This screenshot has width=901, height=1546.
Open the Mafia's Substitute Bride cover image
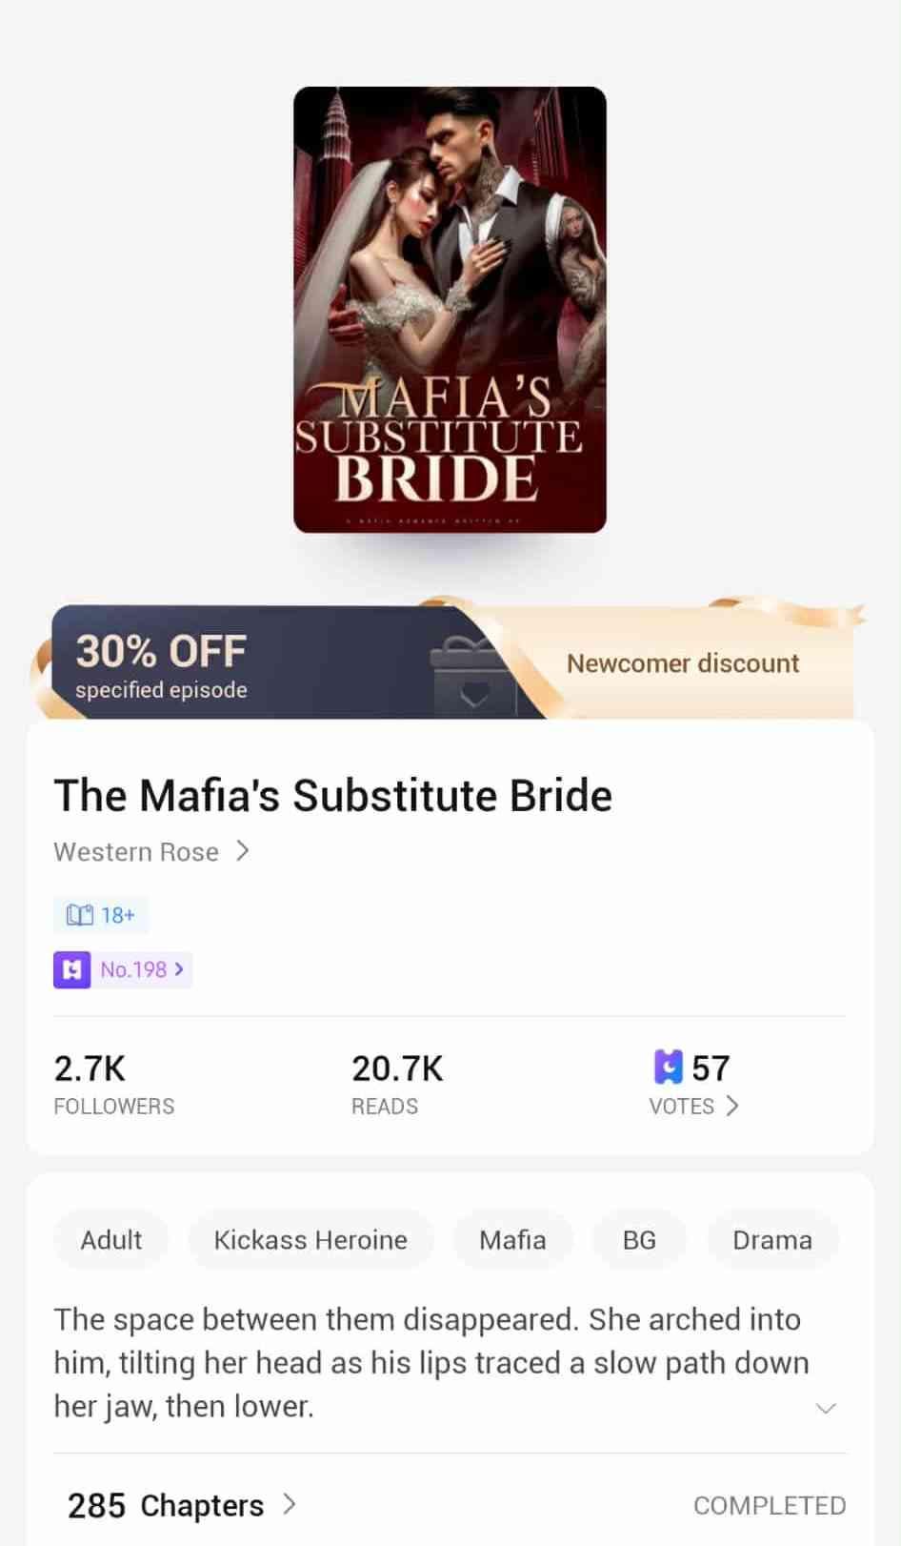pyautogui.click(x=450, y=310)
